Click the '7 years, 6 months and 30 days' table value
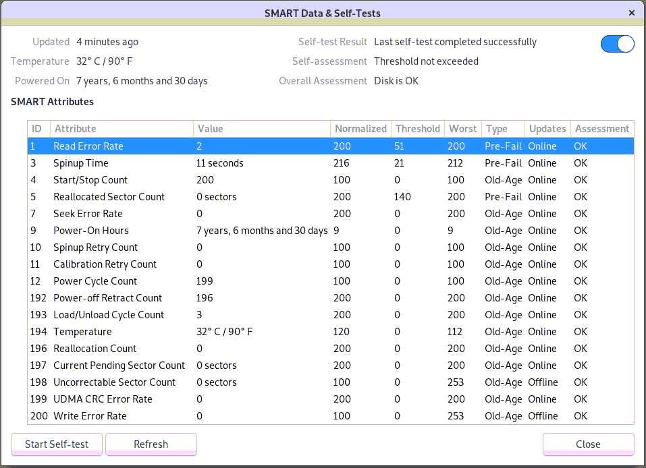 point(262,231)
